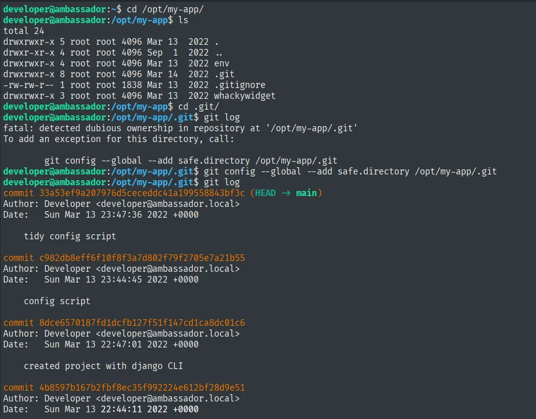Image resolution: width=536 pixels, height=419 pixels.
Task: Click the second 'git log' command after config
Action: (x=222, y=182)
